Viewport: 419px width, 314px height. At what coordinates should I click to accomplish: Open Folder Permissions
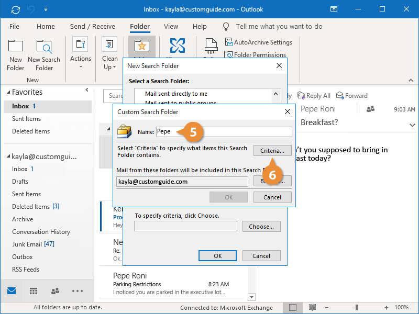(255, 54)
